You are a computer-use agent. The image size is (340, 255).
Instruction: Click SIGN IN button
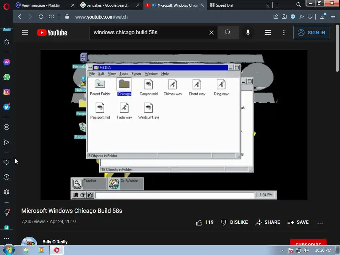[x=311, y=33]
